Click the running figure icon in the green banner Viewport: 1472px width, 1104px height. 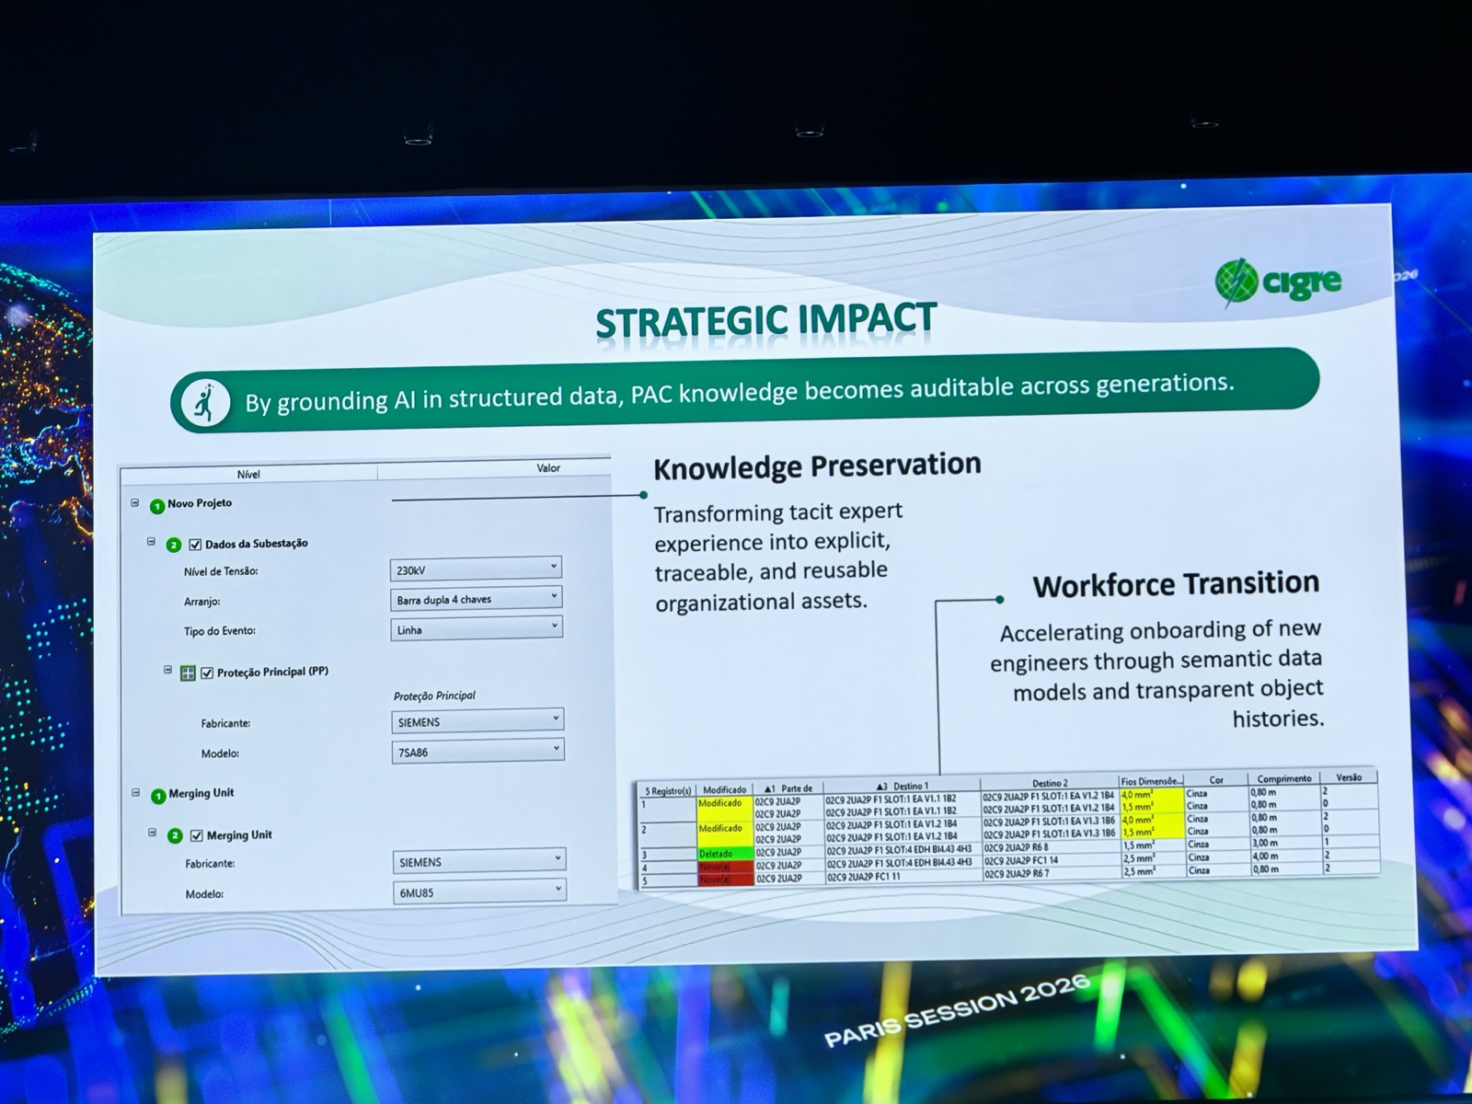pos(204,403)
